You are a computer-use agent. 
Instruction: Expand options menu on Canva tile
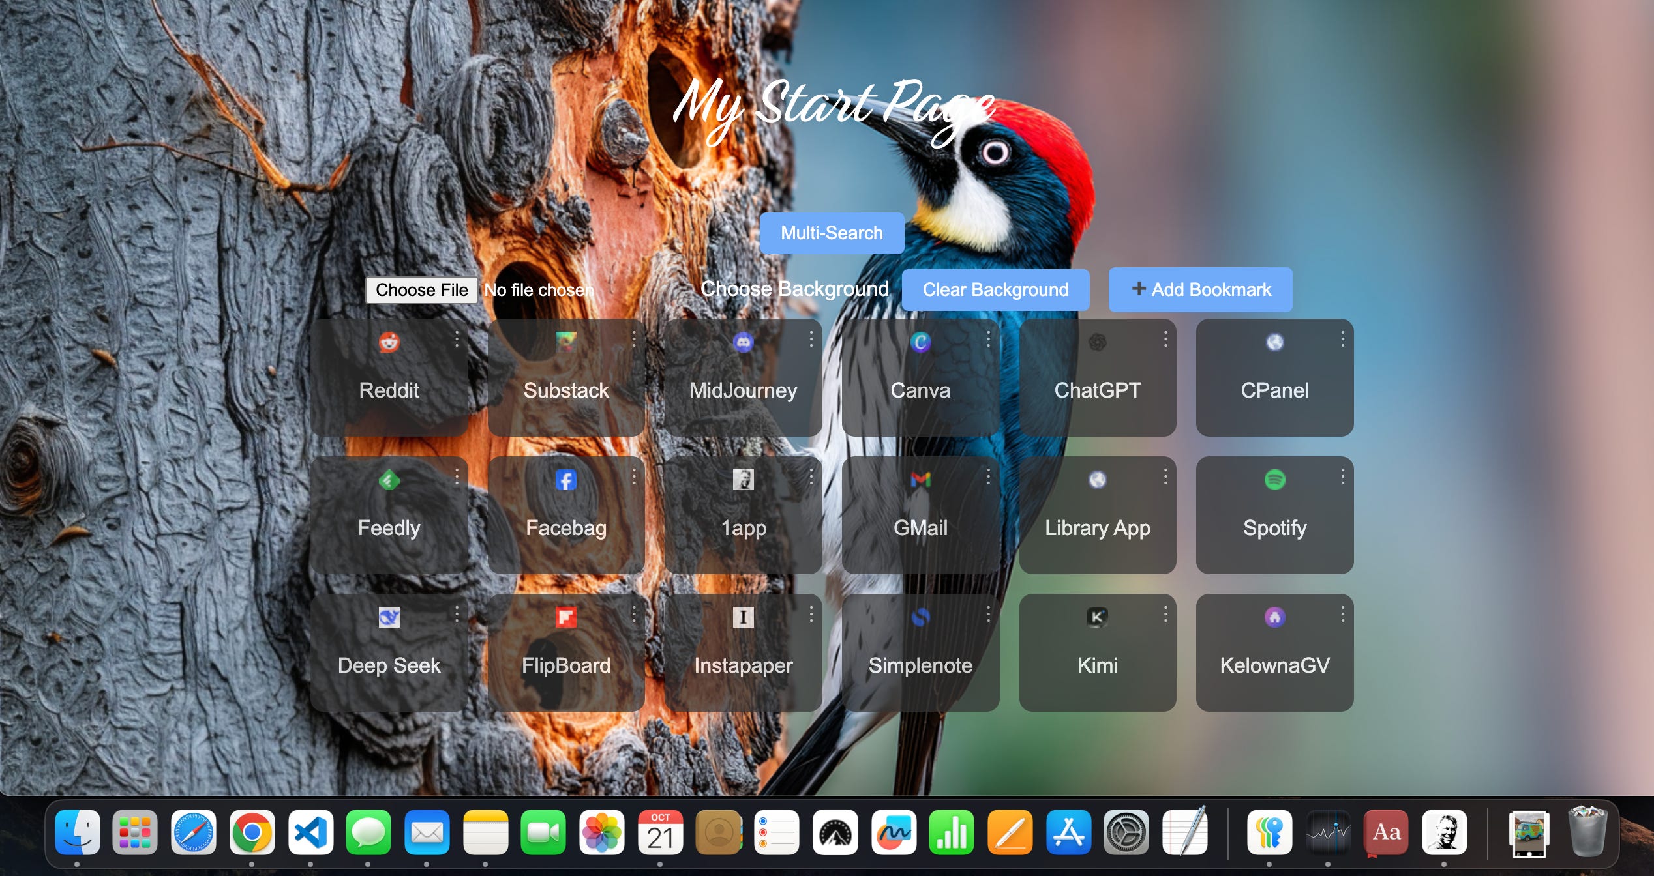[x=988, y=339]
